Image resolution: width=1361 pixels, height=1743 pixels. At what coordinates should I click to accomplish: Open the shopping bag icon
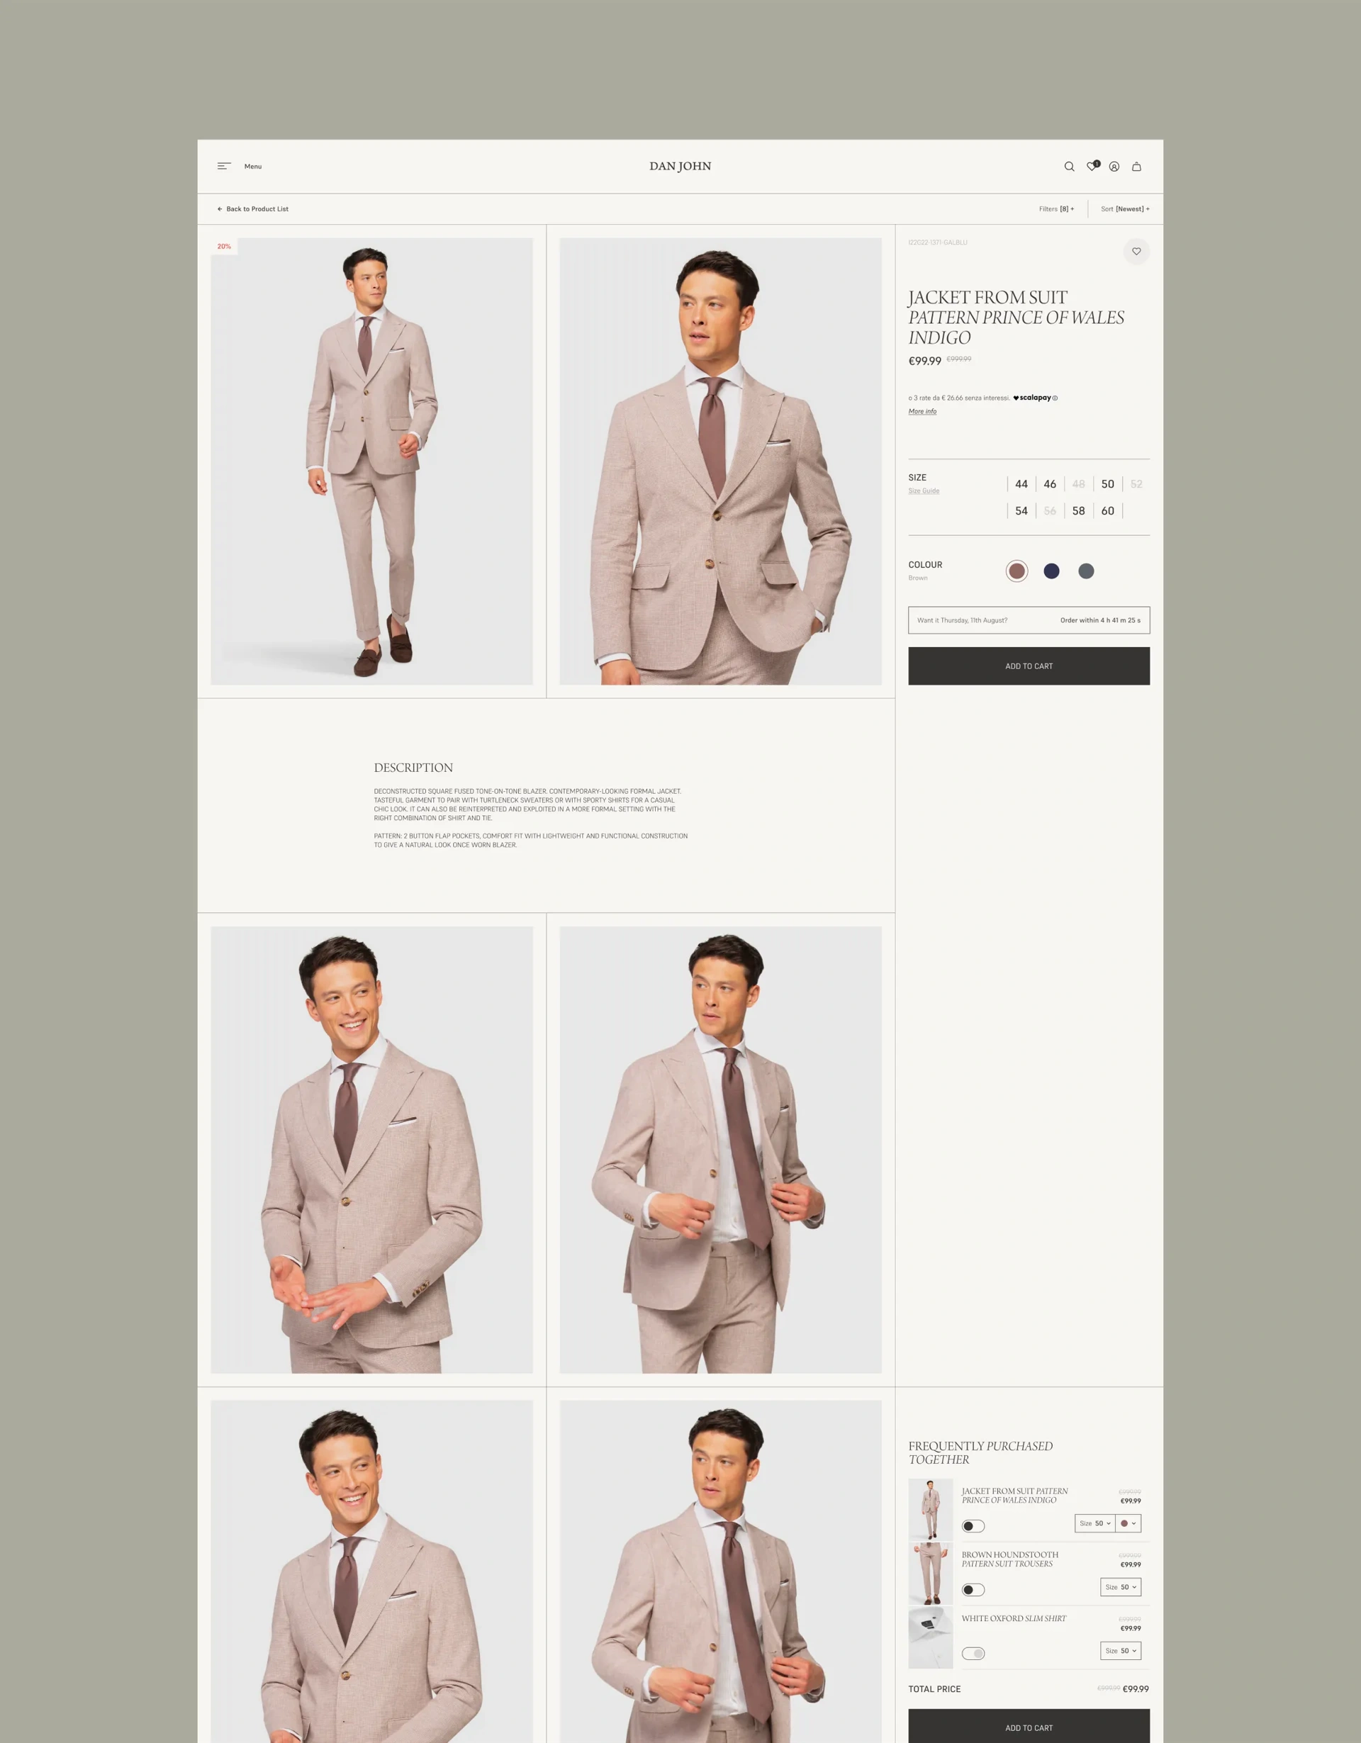(1137, 167)
